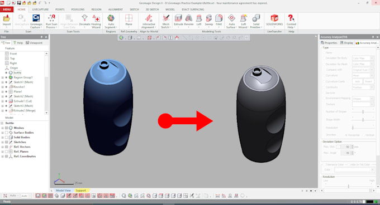Expand the Sketch1 (Mesh) node
This screenshot has width=380, height=205.
pos(2,82)
